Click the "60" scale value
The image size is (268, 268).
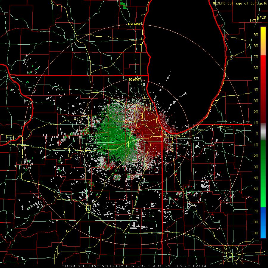[256, 68]
